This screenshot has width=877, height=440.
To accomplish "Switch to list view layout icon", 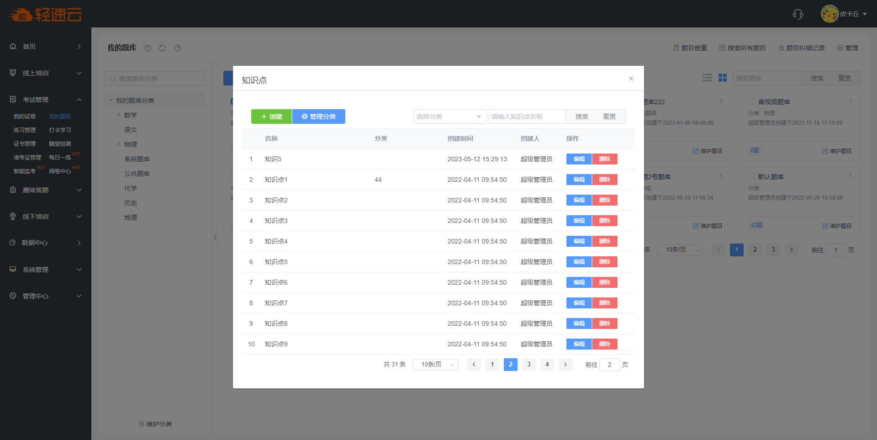I will click(707, 78).
